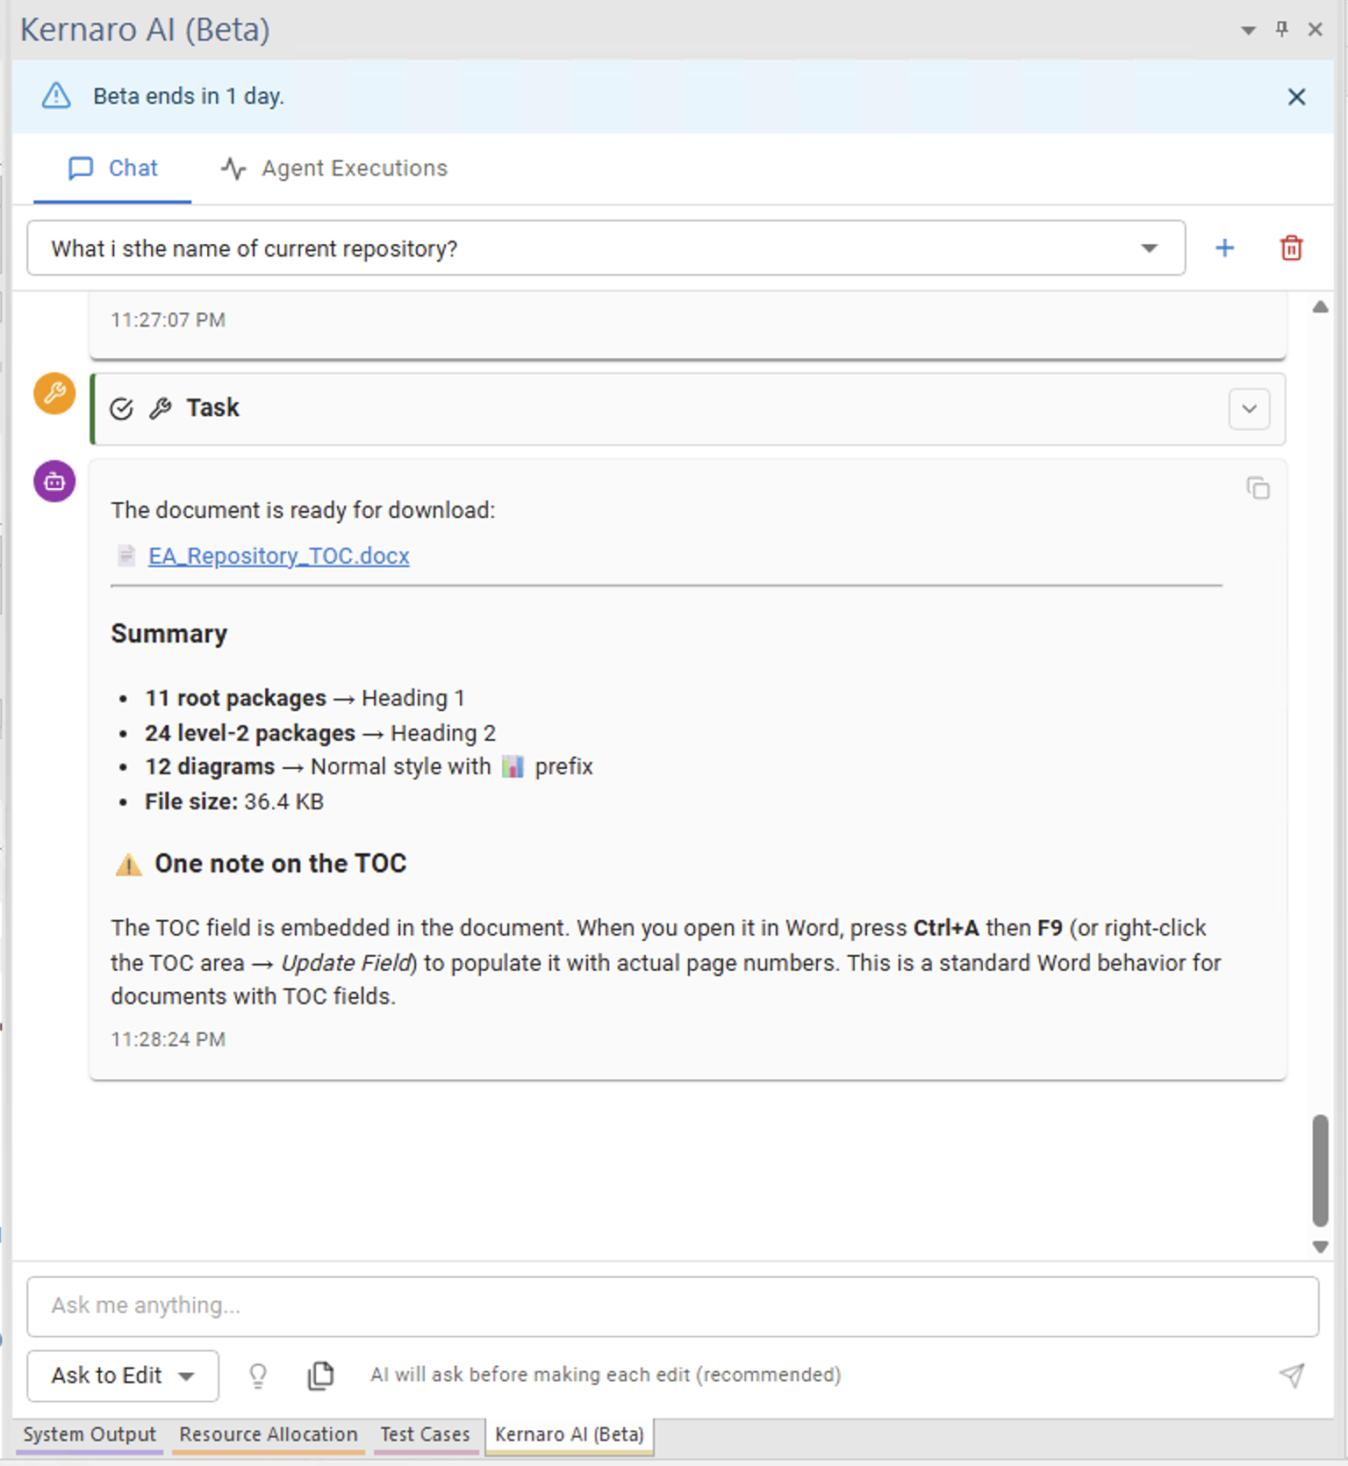The image size is (1348, 1466).
Task: Expand the Task result chevron
Action: coord(1249,409)
